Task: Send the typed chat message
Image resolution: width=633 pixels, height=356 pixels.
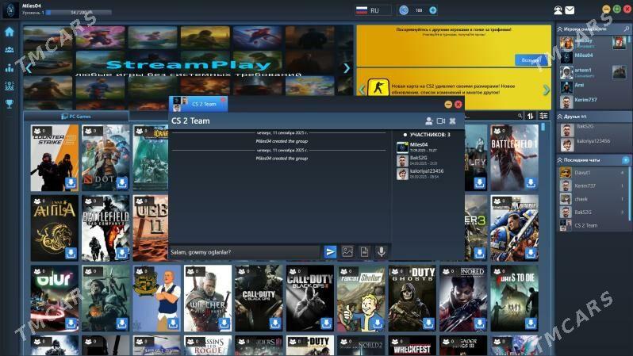Action: tap(330, 252)
